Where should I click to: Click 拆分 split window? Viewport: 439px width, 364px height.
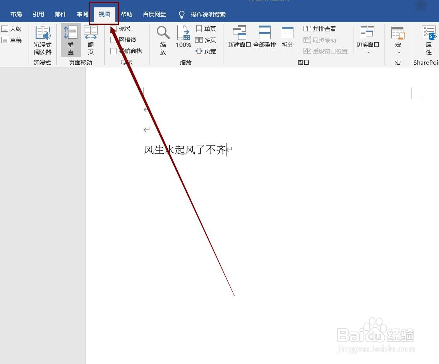click(x=288, y=36)
